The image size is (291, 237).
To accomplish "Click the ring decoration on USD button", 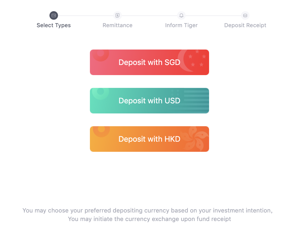I will click(101, 92).
